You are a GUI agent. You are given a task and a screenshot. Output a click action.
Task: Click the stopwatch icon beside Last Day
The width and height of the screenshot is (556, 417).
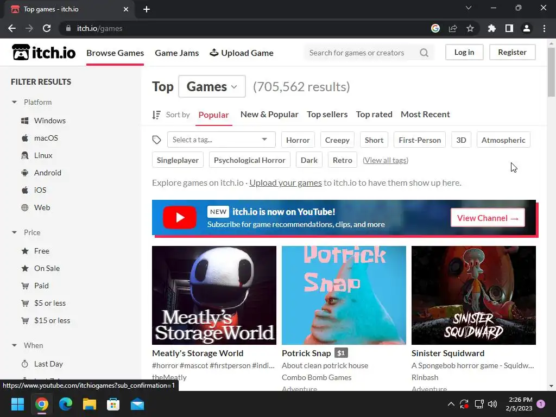click(x=25, y=364)
